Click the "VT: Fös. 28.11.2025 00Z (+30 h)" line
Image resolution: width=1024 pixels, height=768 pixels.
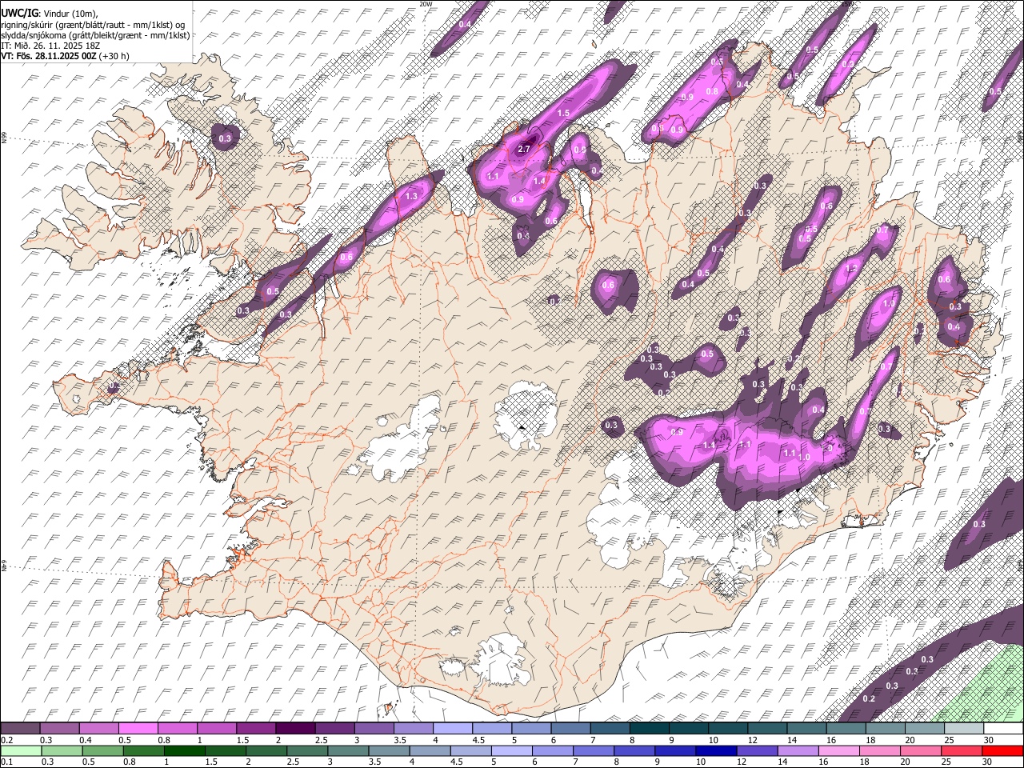66,56
